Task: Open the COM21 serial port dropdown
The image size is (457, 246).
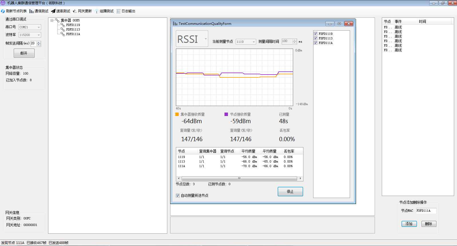Action: 39,27
